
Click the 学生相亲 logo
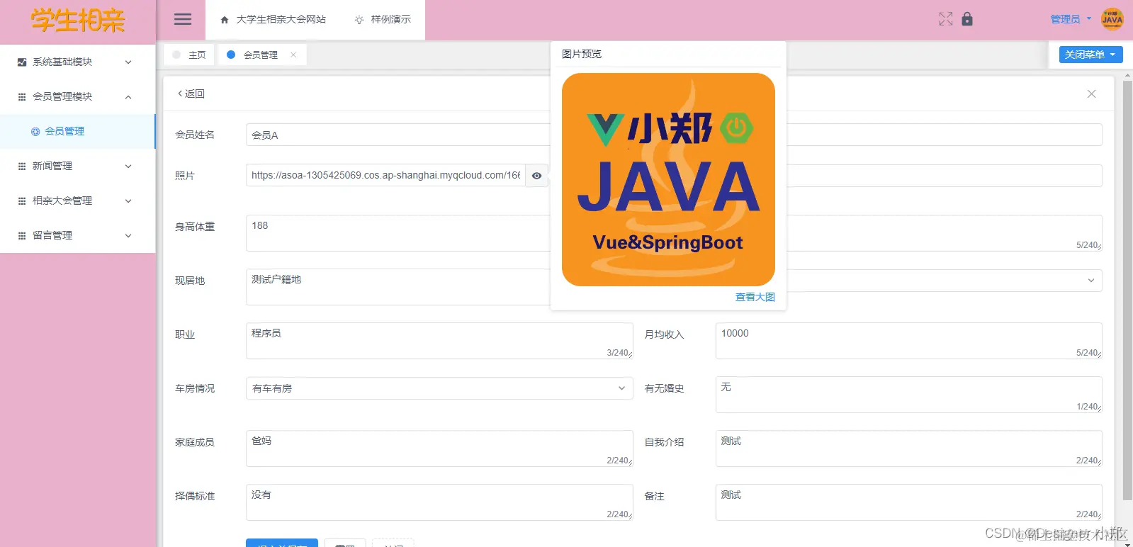[x=78, y=21]
